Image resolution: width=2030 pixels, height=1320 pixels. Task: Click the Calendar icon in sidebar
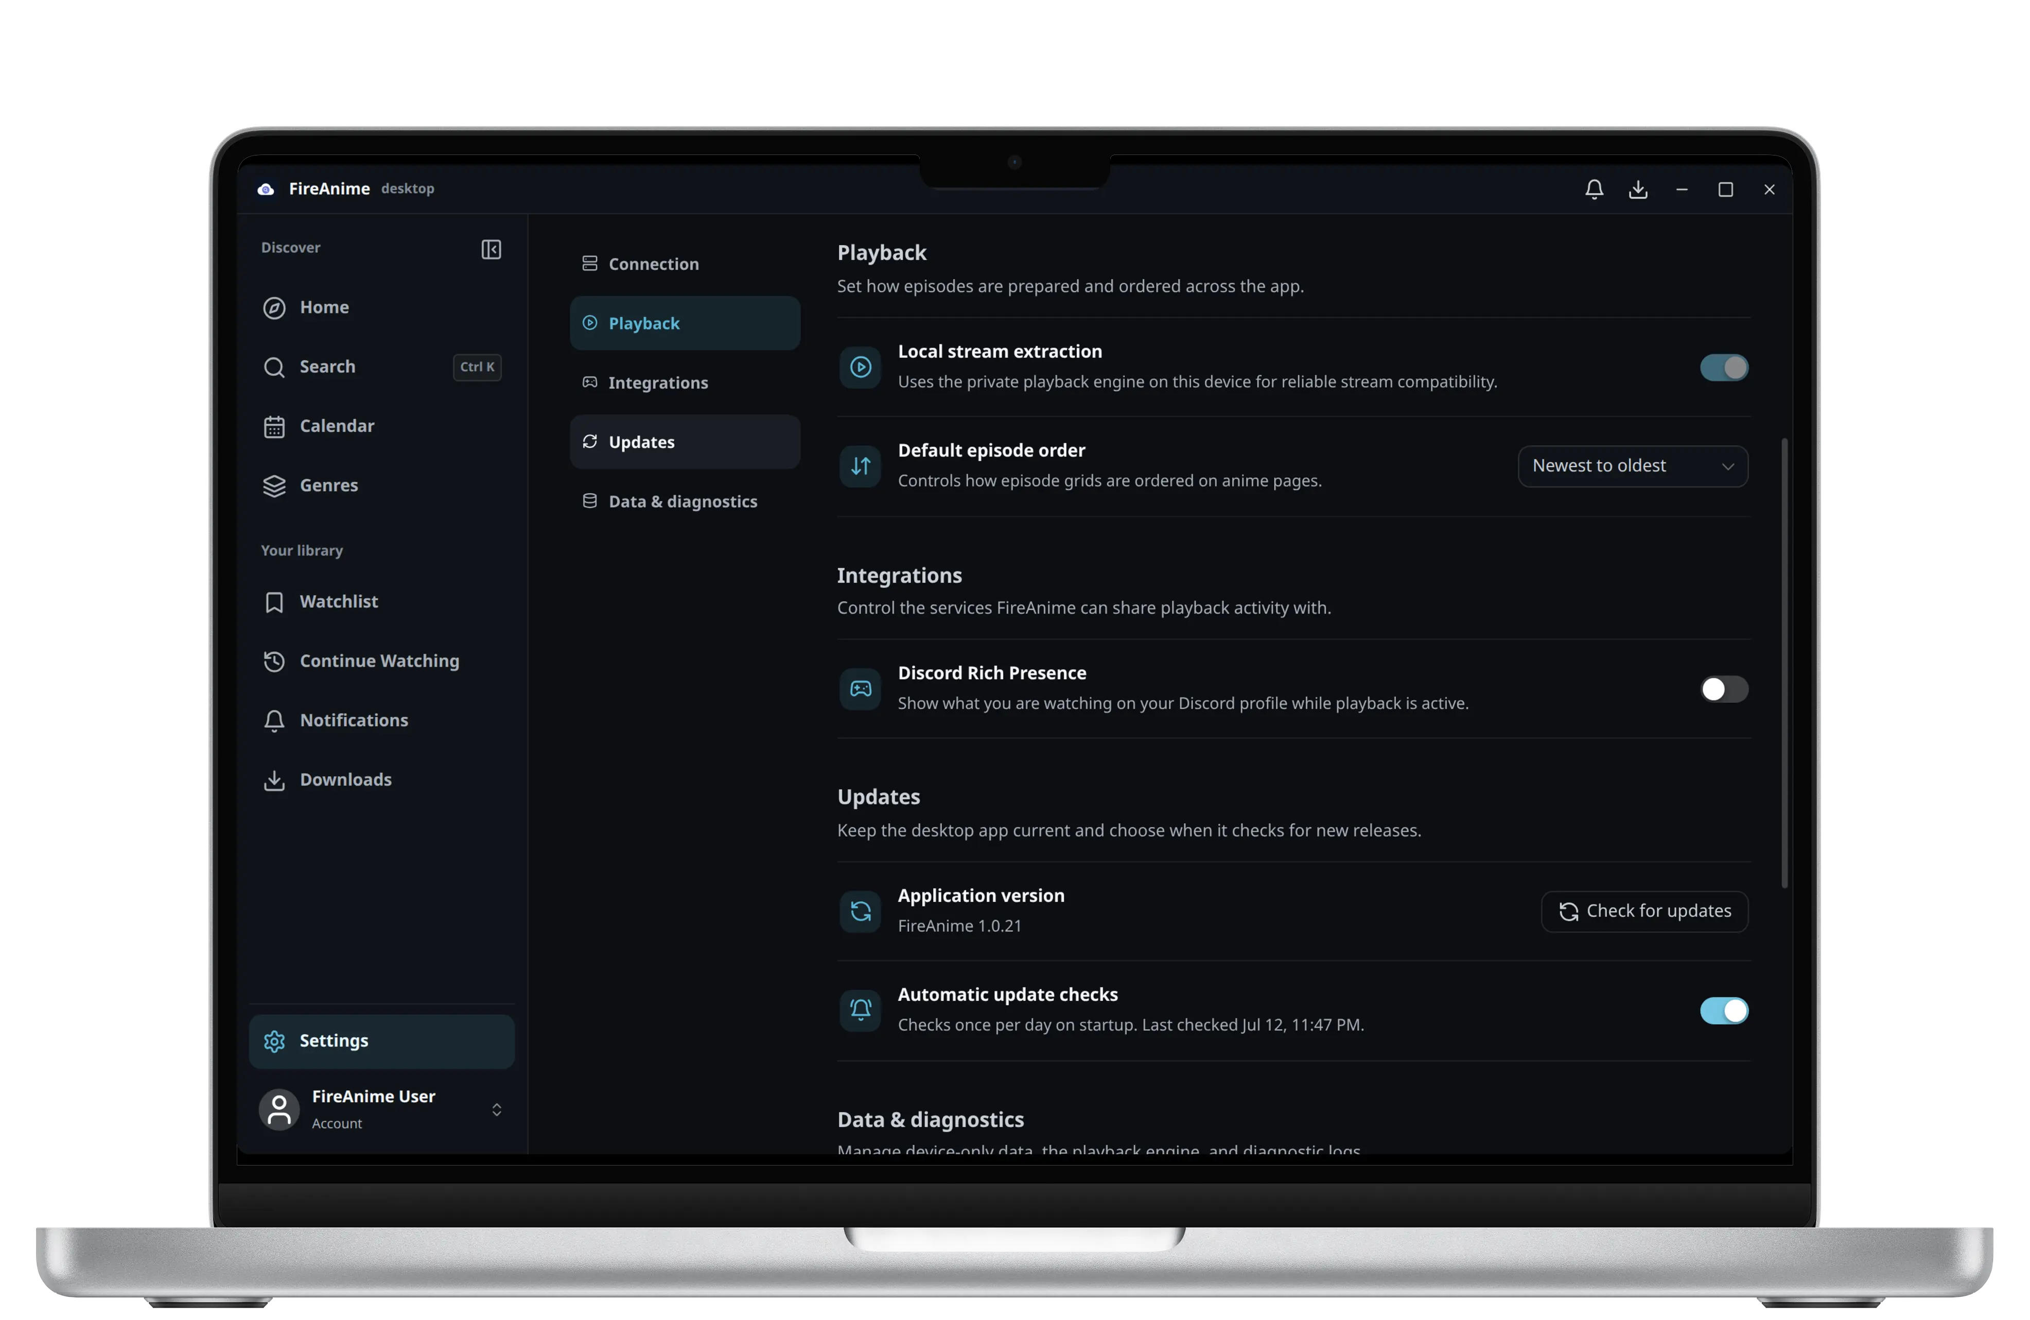tap(274, 427)
